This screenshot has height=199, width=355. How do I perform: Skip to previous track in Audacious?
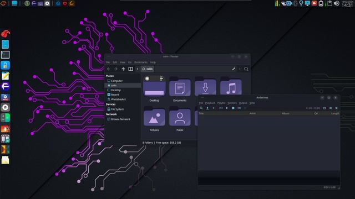click(221, 108)
